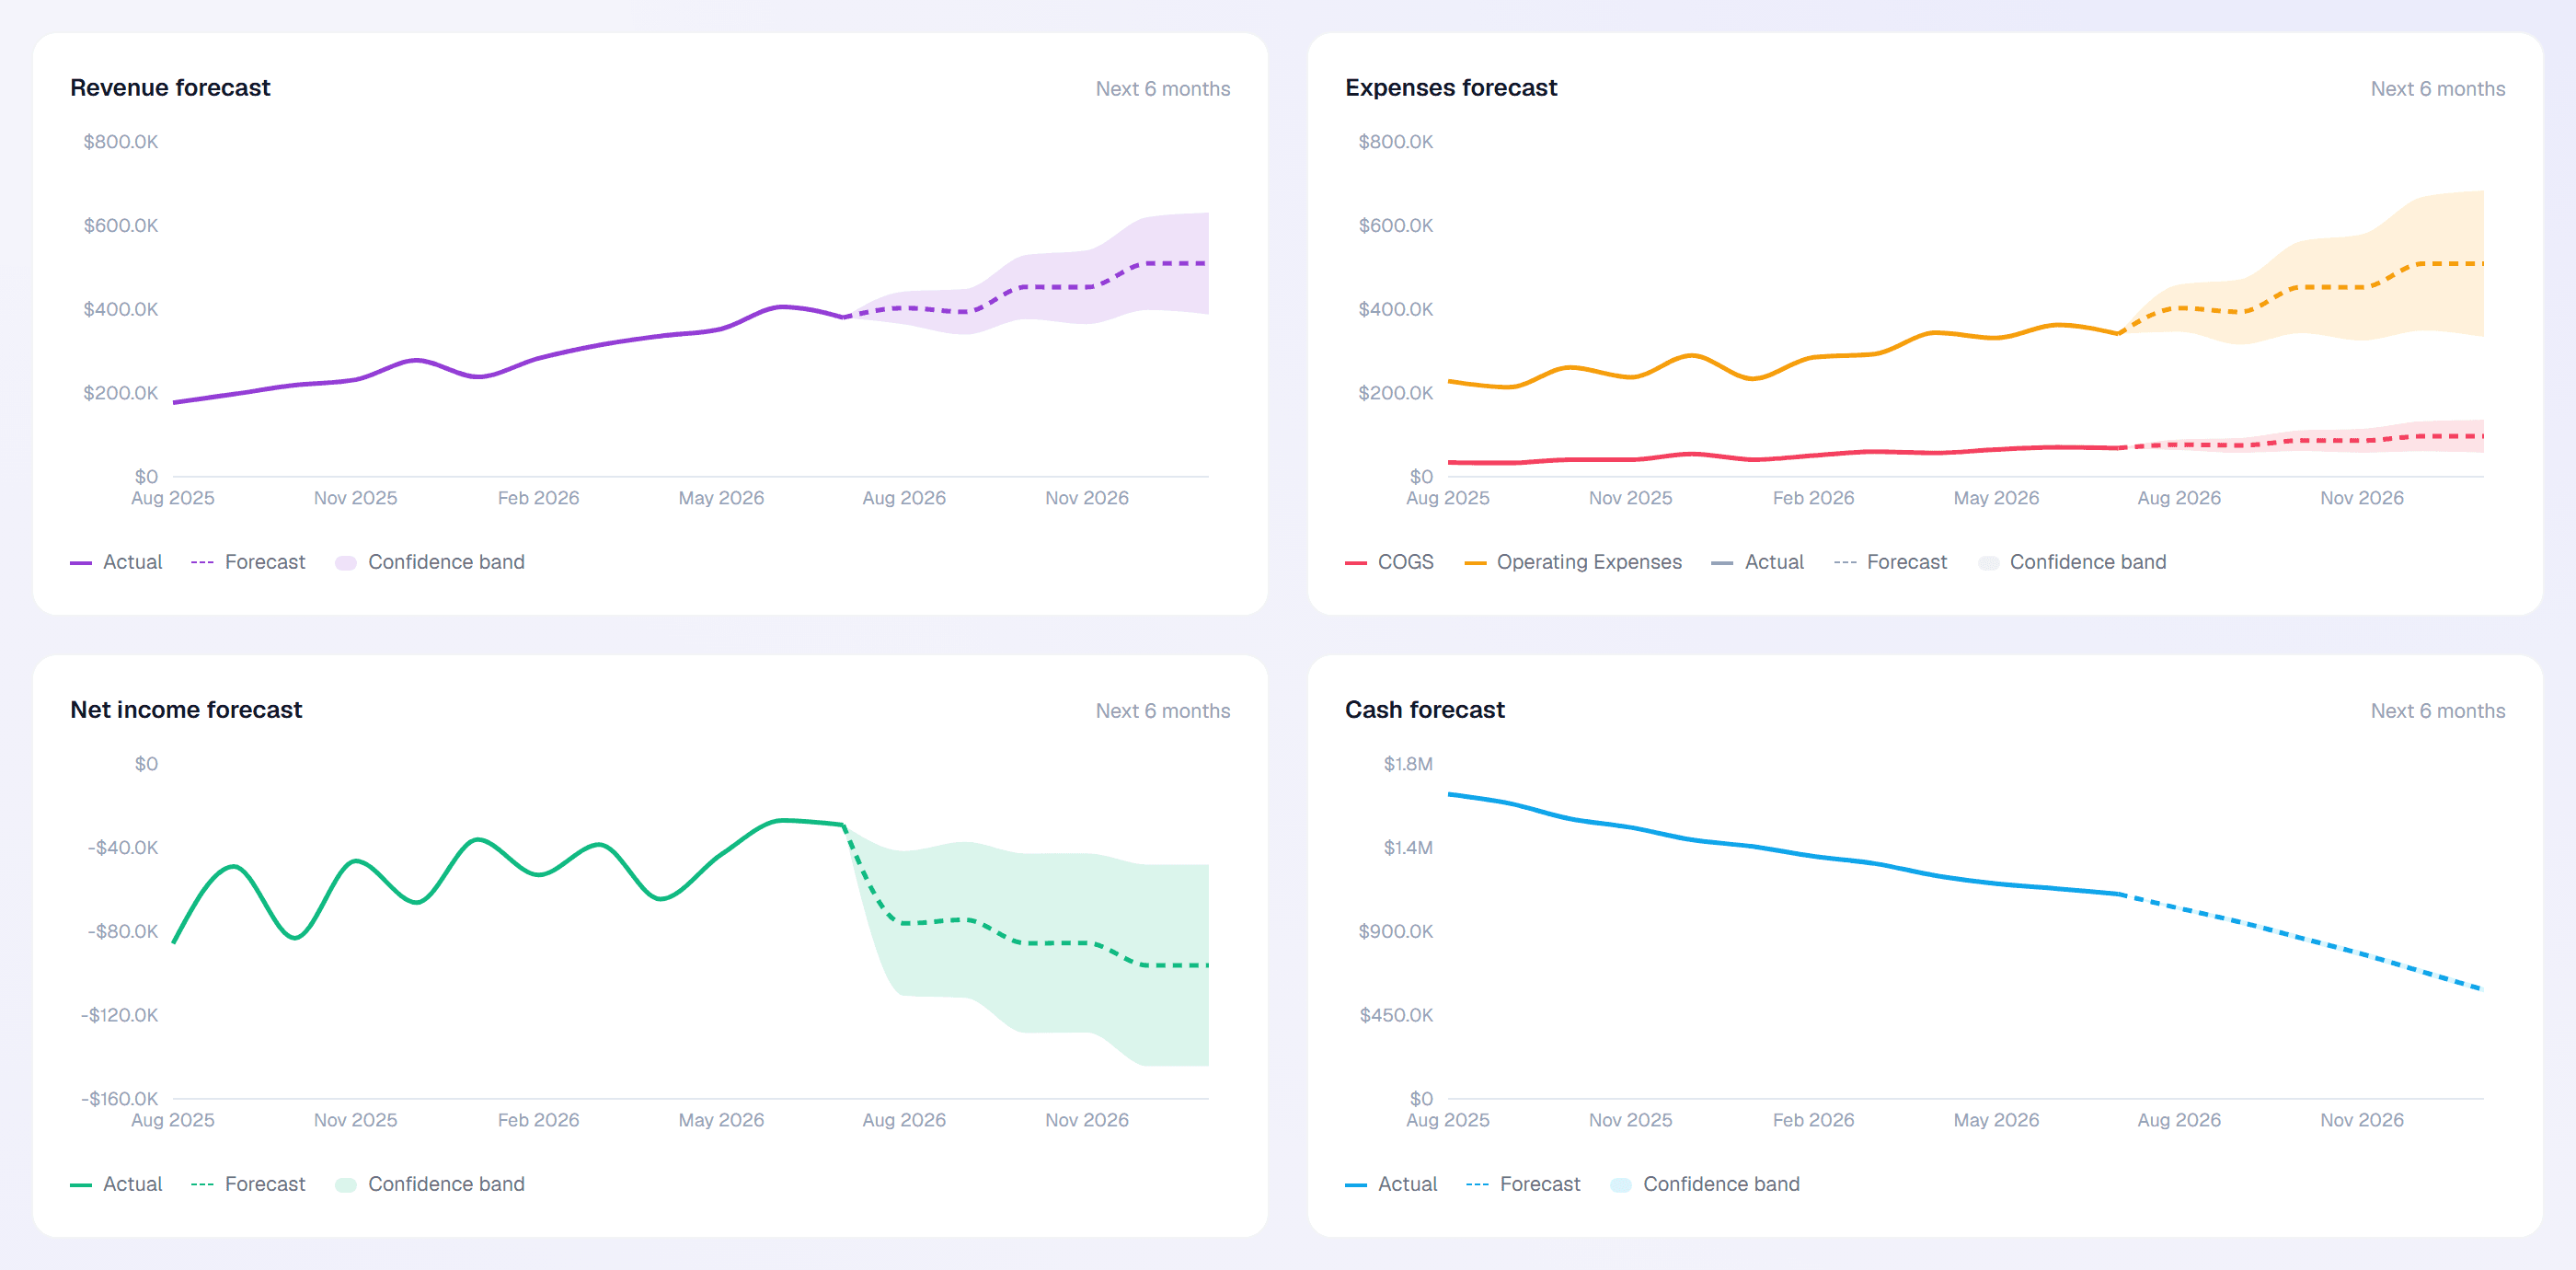This screenshot has height=1270, width=2576.
Task: Toggle the Actual series in Revenue forecast legend
Action: [116, 562]
